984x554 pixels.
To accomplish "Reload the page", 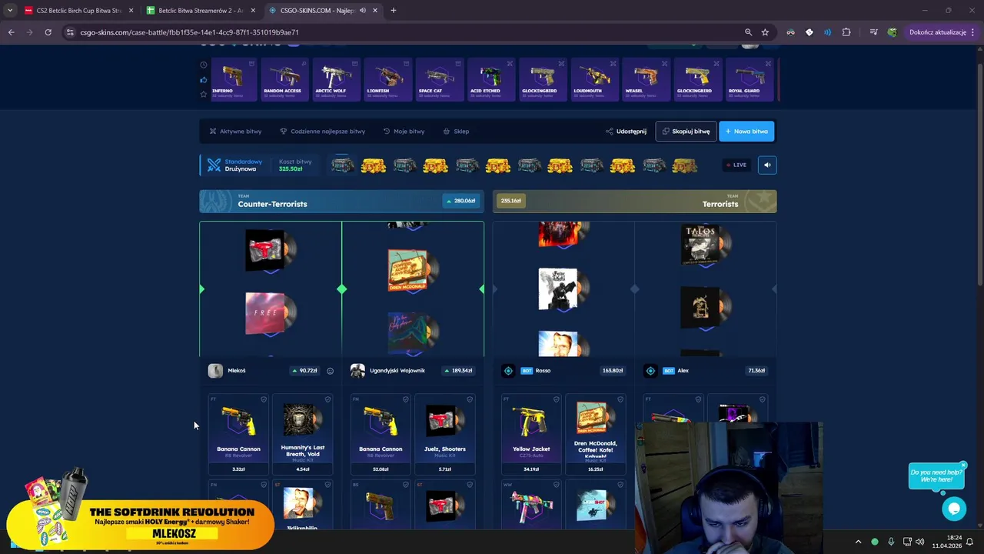I will [x=48, y=32].
